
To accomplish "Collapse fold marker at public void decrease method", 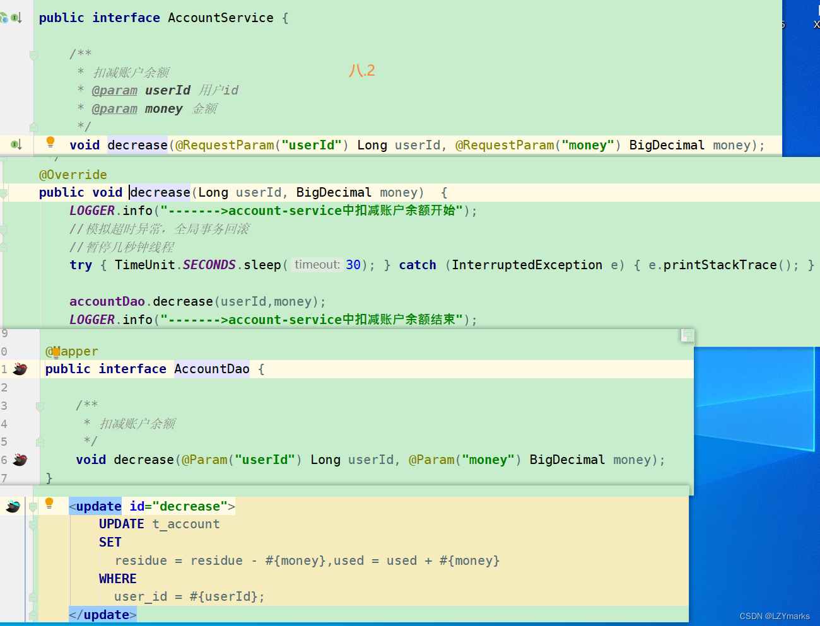I will click(3, 193).
